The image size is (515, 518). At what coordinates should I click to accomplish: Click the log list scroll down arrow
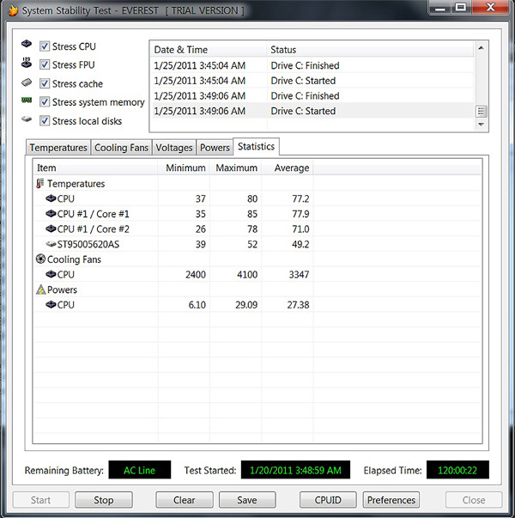(x=481, y=125)
